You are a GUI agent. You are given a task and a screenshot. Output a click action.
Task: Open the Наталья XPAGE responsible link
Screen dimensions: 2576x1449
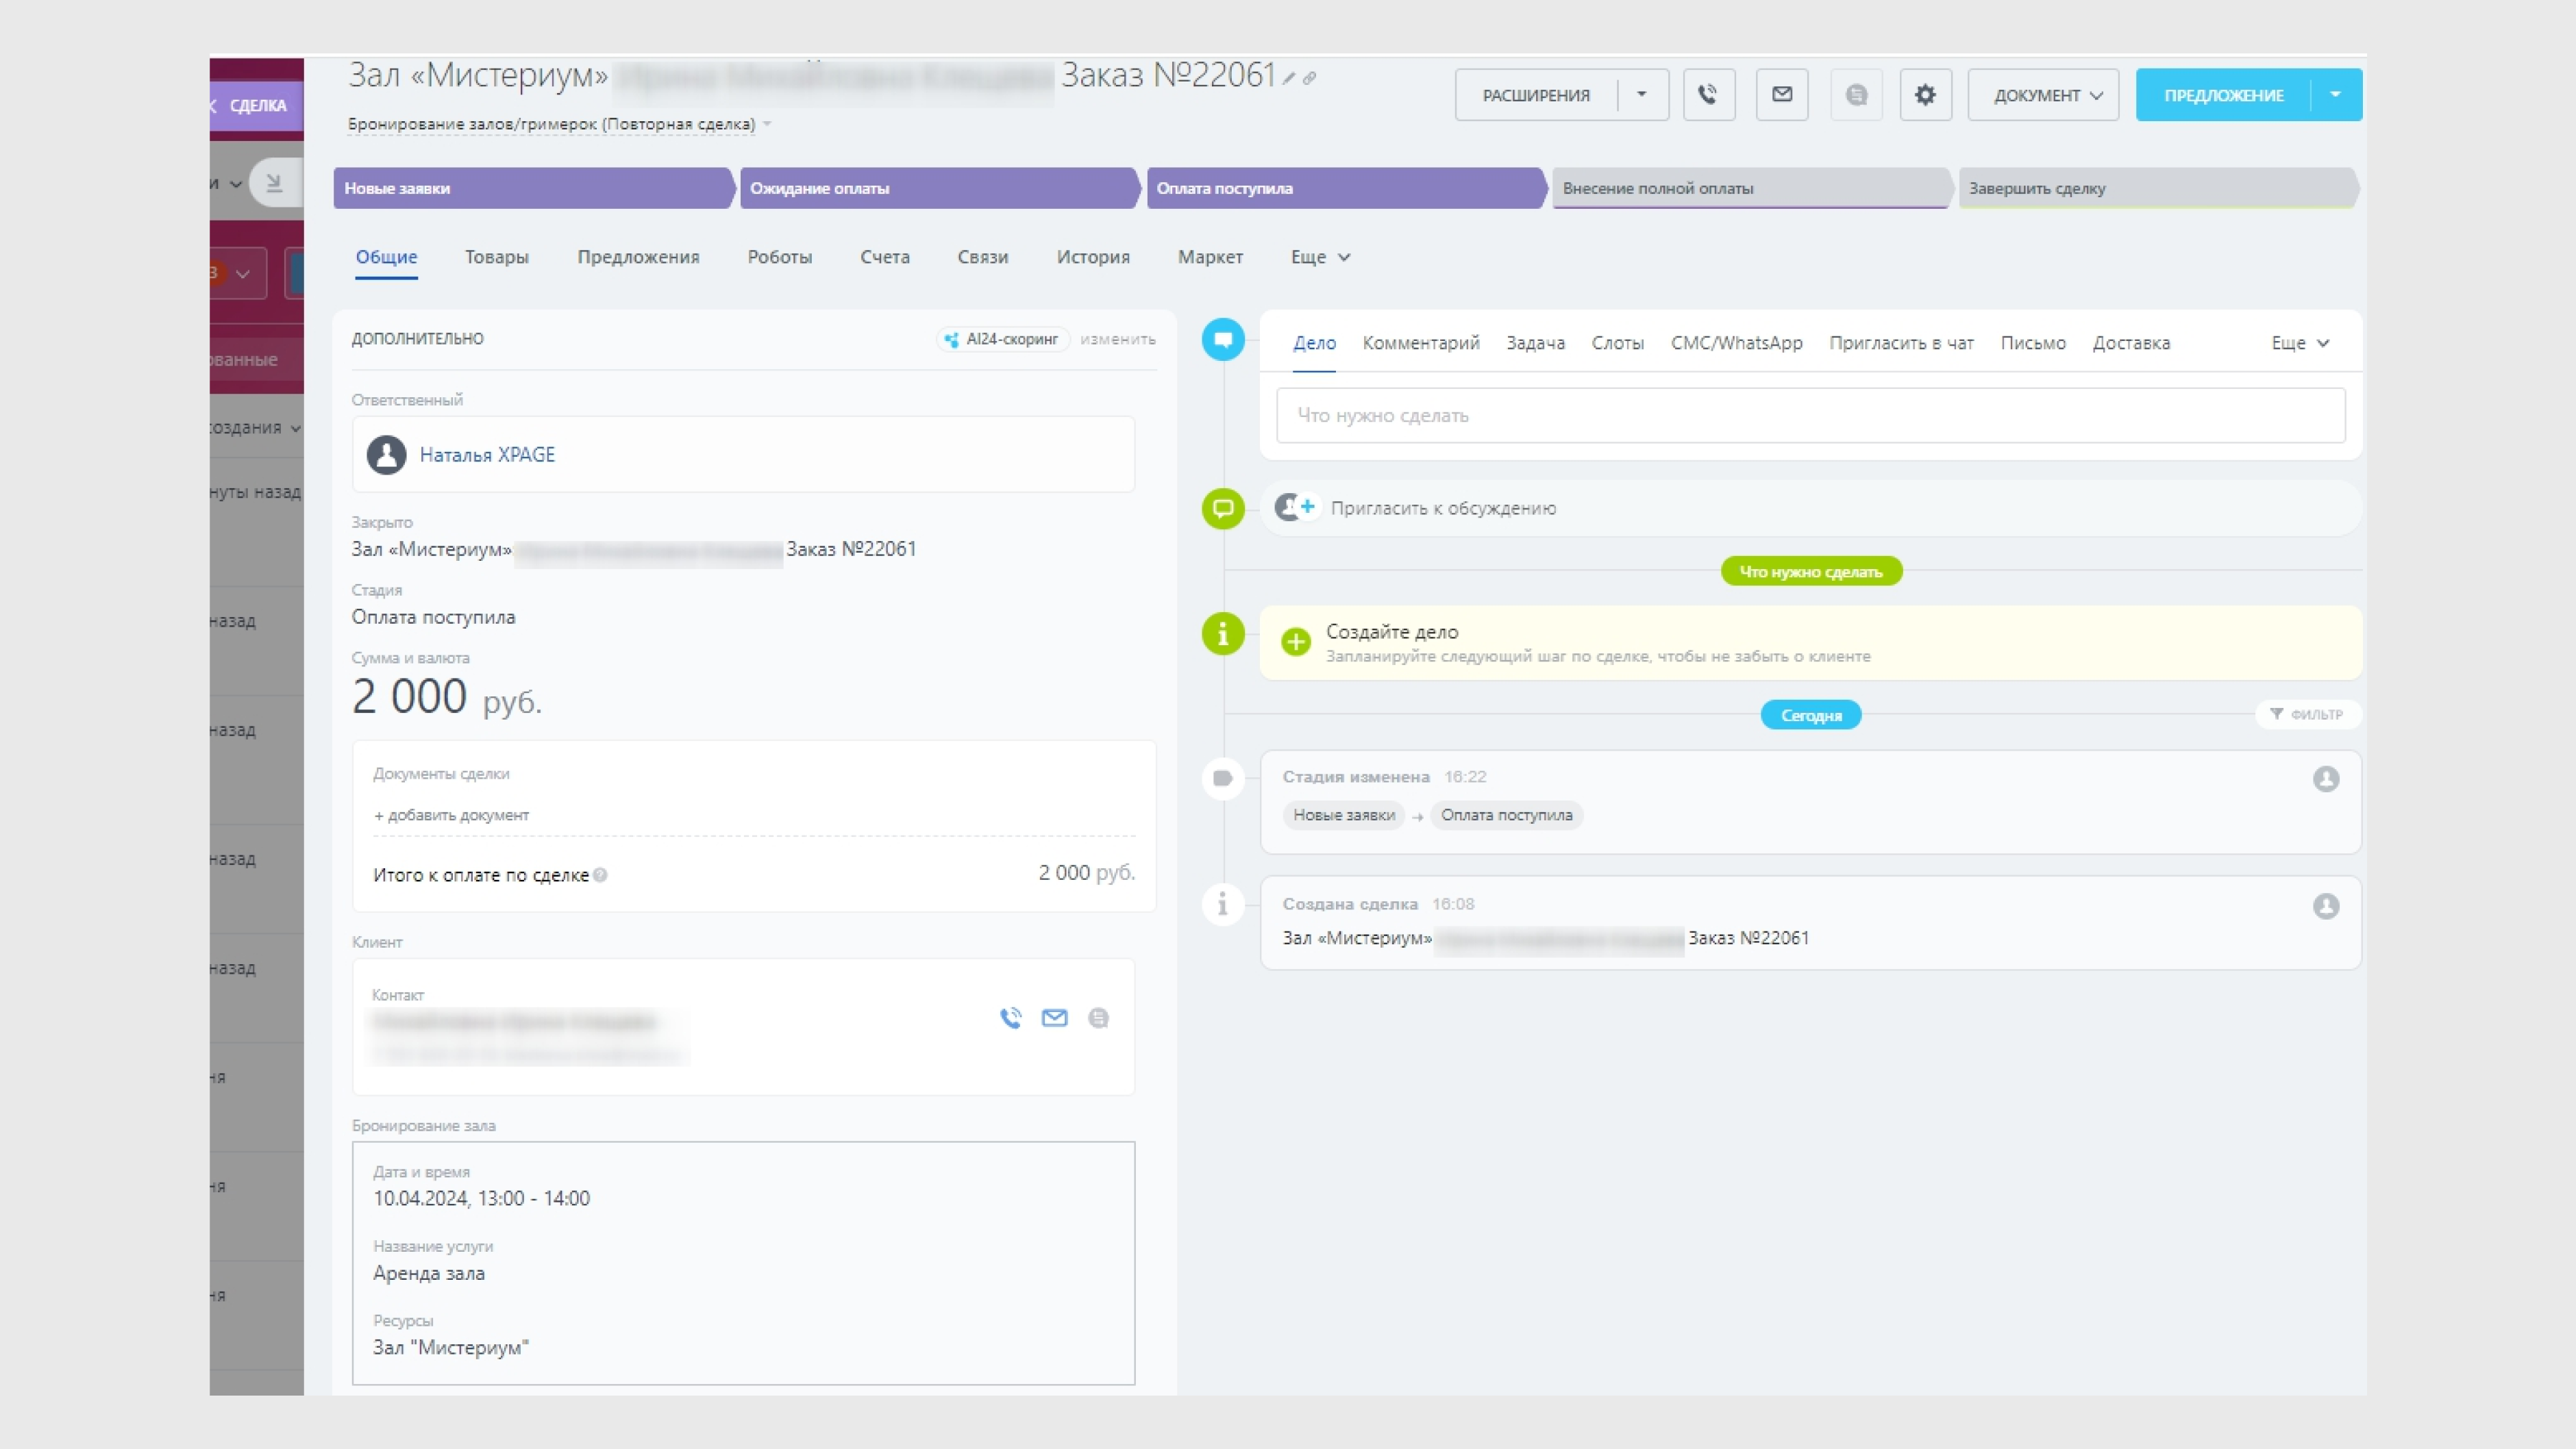[x=487, y=455]
